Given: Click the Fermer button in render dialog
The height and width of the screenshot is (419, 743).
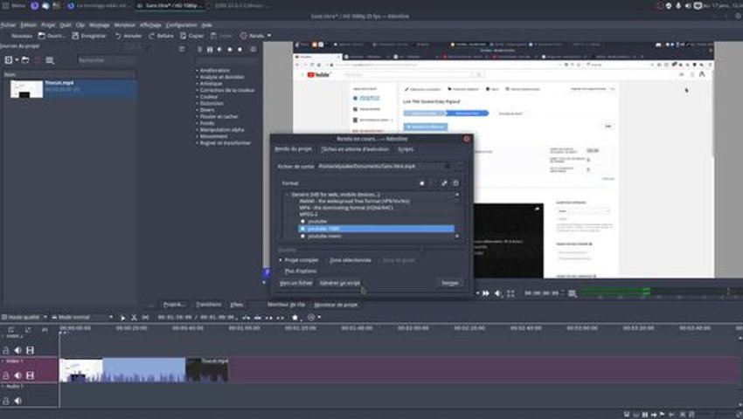Looking at the screenshot, I should (449, 283).
